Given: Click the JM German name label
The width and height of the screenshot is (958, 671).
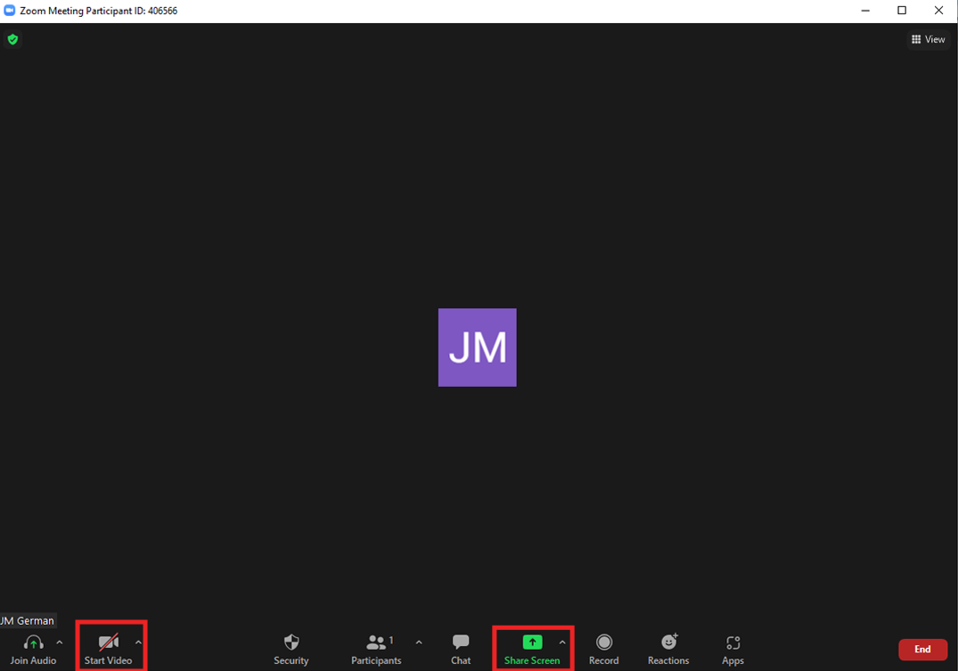Looking at the screenshot, I should 28,620.
